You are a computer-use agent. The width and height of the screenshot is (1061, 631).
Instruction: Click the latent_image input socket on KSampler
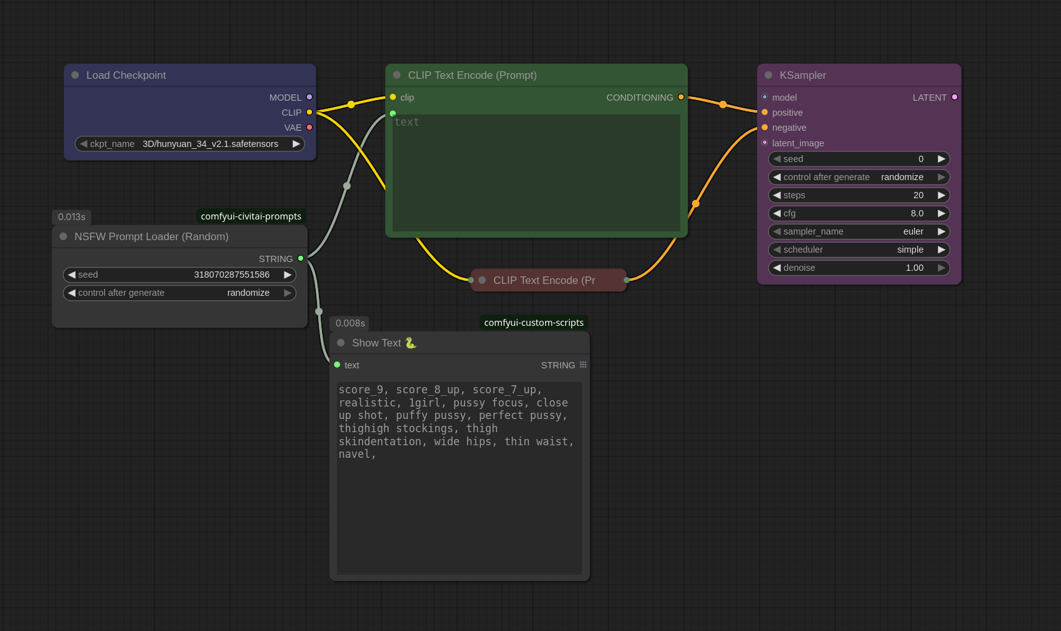click(764, 143)
